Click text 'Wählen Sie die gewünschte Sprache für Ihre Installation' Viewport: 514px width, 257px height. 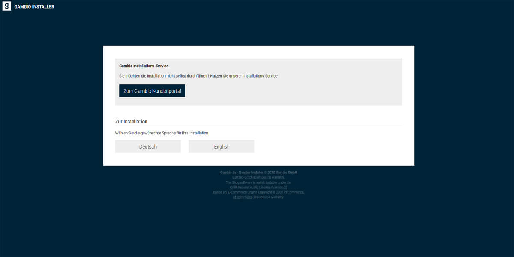click(162, 133)
